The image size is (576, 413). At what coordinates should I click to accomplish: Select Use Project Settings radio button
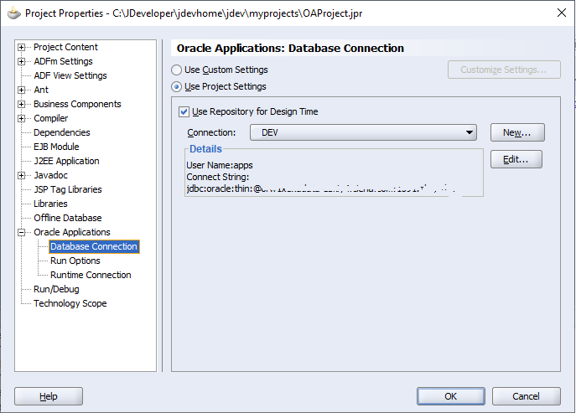(176, 86)
